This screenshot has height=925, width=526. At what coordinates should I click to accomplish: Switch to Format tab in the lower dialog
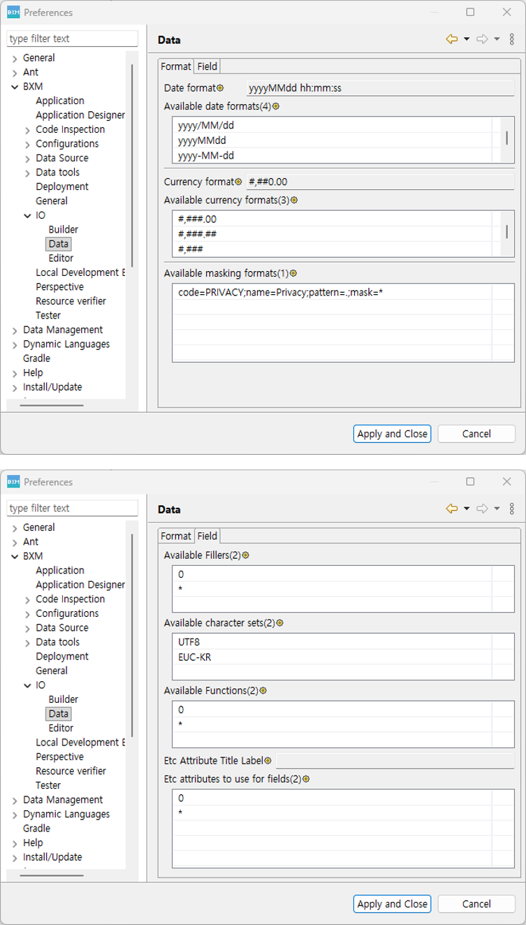coord(175,536)
